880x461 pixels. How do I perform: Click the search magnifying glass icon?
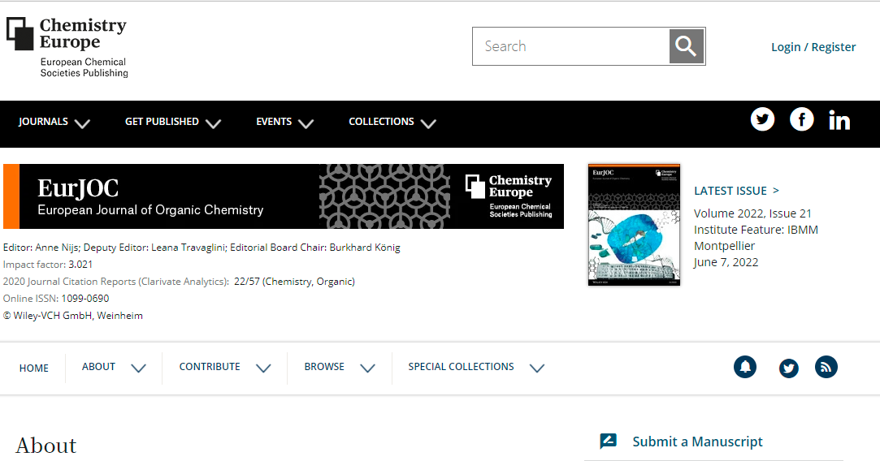[686, 46]
